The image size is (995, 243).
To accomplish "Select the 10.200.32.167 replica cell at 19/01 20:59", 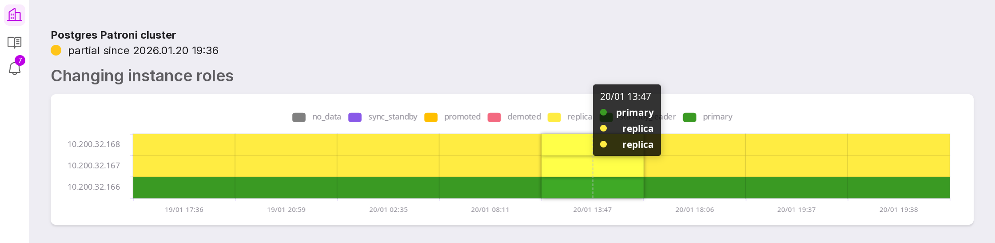I will 286,166.
